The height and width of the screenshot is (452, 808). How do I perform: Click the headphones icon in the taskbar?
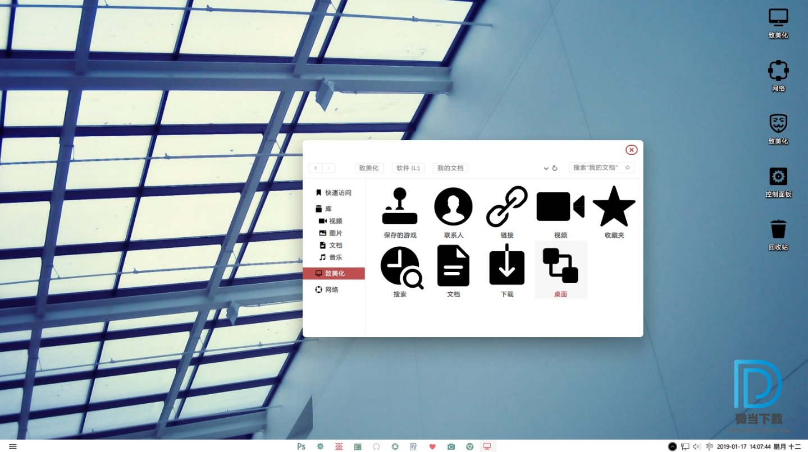click(376, 447)
